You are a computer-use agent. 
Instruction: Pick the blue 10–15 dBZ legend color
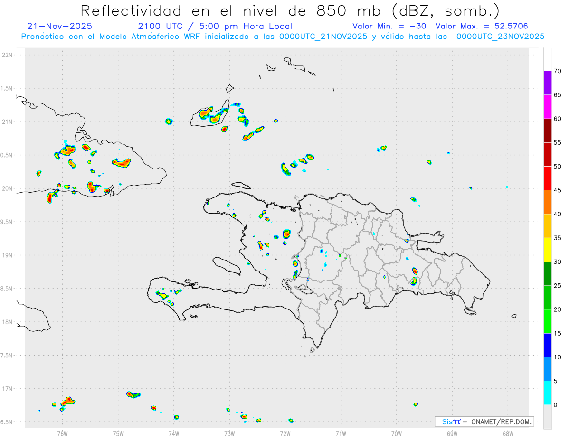[x=548, y=345]
